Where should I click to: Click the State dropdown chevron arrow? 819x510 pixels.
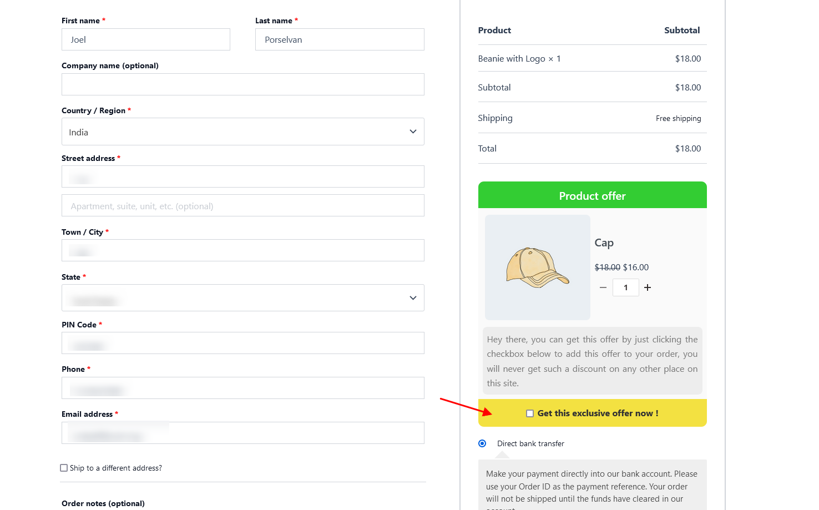click(413, 298)
